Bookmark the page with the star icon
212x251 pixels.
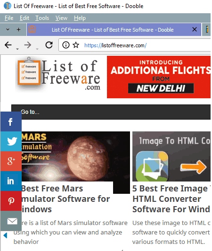(76, 45)
